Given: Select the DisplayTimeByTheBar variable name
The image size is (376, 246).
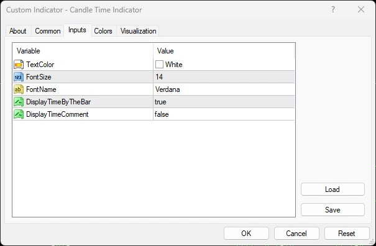Looking at the screenshot, I should 58,102.
